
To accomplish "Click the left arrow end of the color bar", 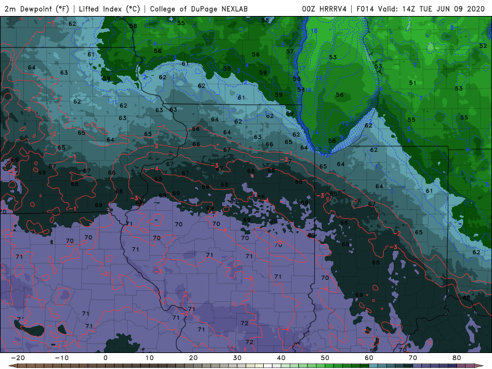I will point(12,366).
